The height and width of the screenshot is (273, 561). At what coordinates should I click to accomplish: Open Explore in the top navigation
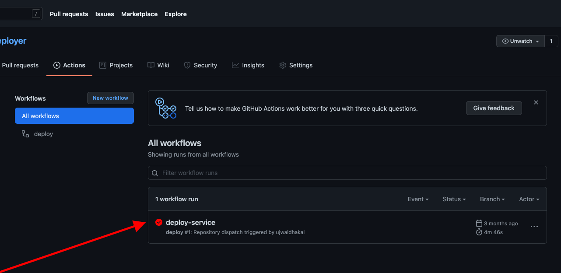point(175,14)
